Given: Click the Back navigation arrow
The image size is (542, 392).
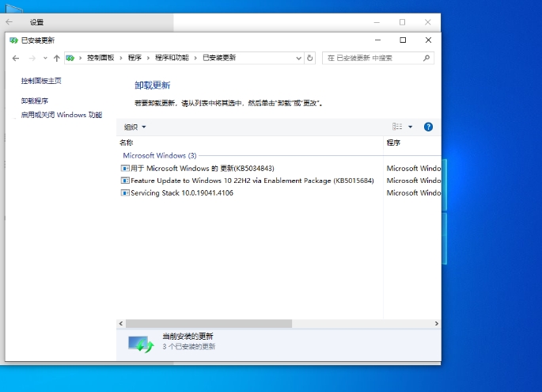Looking at the screenshot, I should (x=16, y=58).
